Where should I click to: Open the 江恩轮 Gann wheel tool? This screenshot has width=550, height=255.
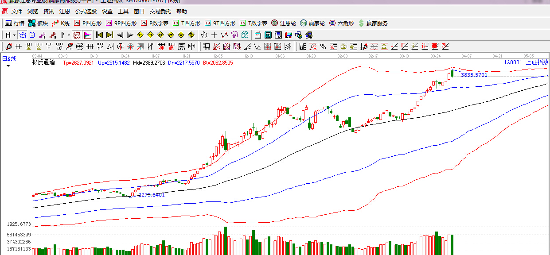[284, 23]
